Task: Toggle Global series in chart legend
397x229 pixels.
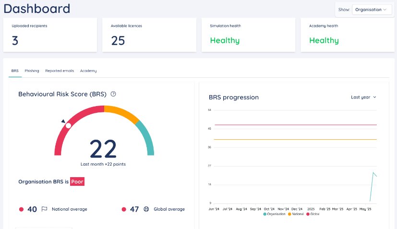Action: [x=312, y=214]
